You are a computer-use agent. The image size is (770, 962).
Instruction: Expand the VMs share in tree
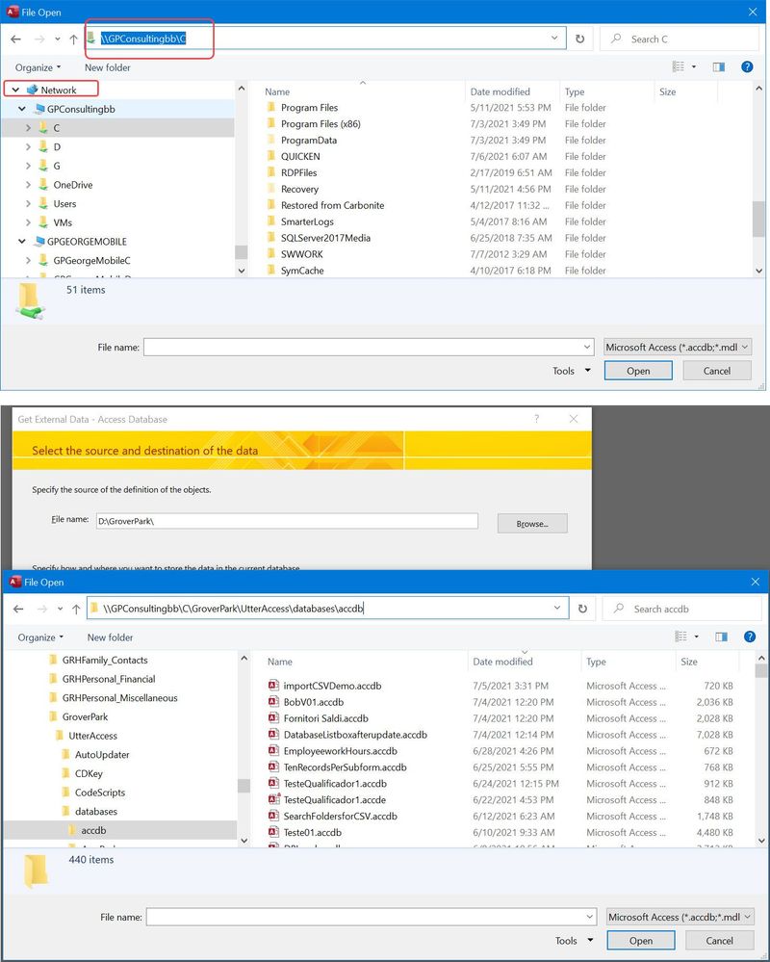(28, 222)
